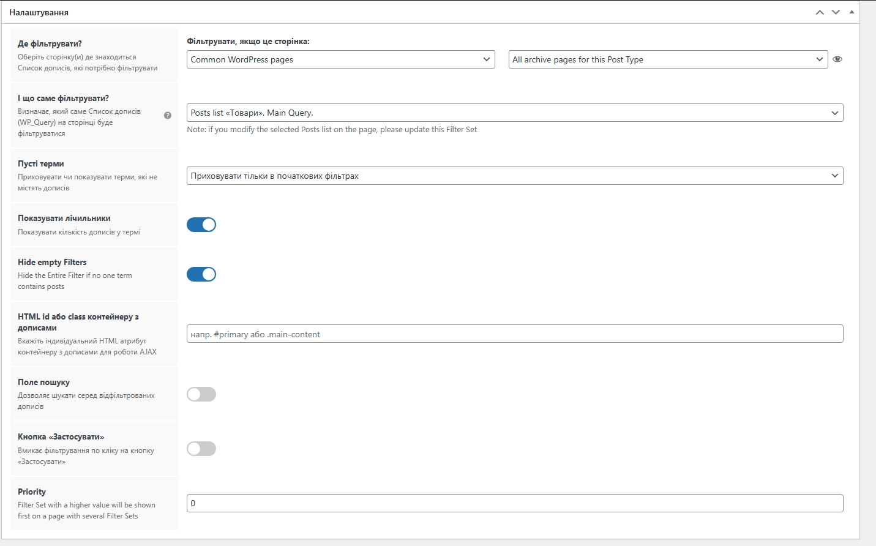Click the Поле пошуку setting label
876x546 pixels.
tap(43, 382)
